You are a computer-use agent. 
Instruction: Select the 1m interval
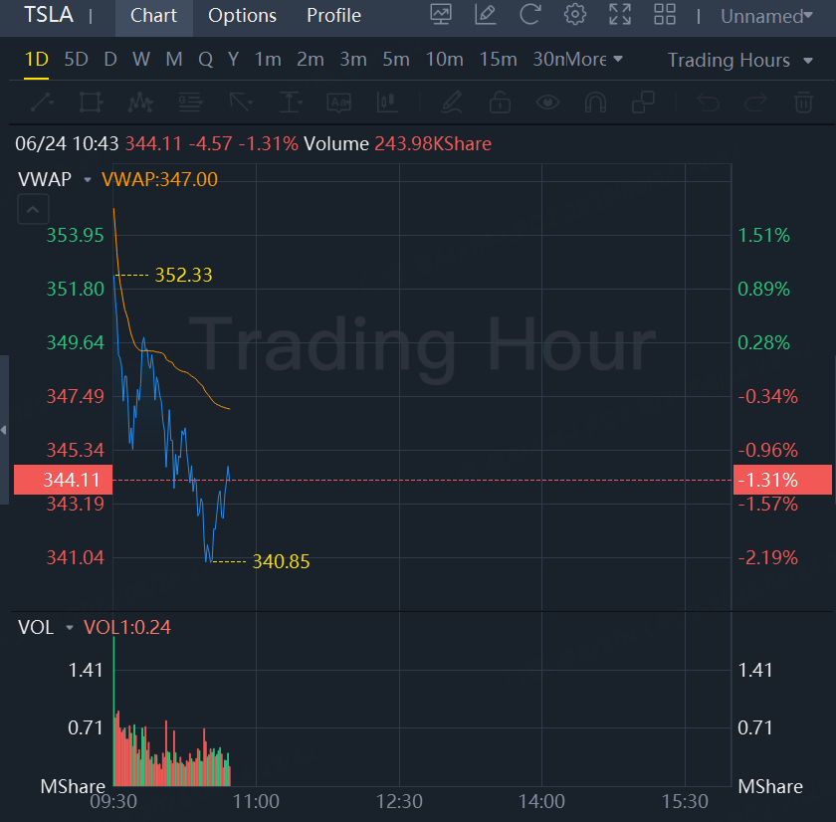pyautogui.click(x=268, y=59)
